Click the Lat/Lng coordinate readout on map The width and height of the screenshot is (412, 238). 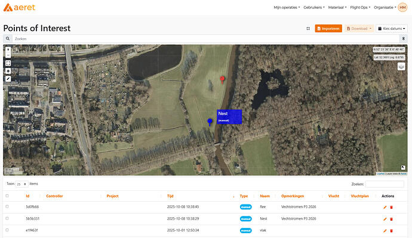(x=389, y=57)
